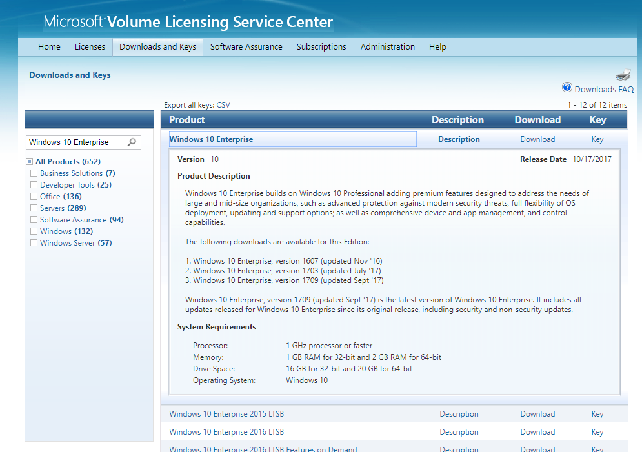Click the Windows (132) category link

coord(66,231)
